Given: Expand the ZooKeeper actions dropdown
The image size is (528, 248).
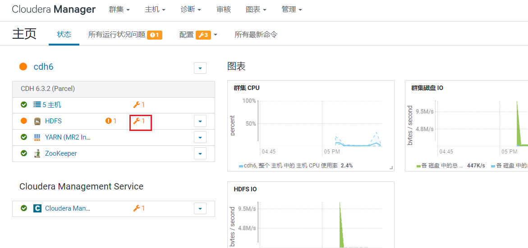Looking at the screenshot, I should (x=200, y=153).
